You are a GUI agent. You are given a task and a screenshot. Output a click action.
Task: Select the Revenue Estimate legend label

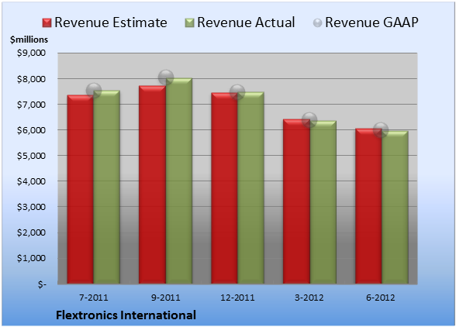(111, 22)
